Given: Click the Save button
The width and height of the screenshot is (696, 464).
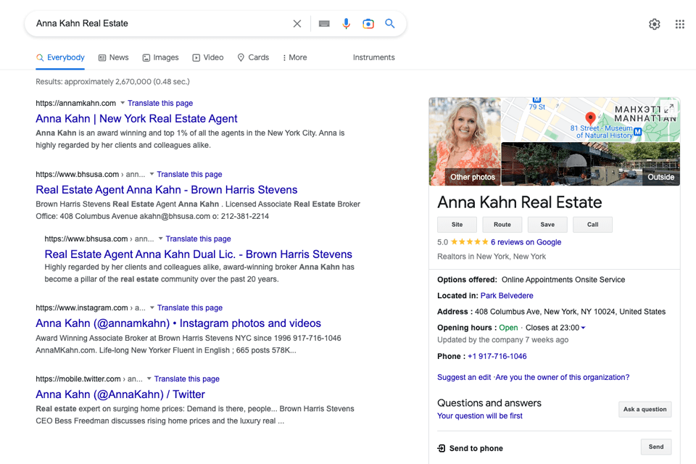Looking at the screenshot, I should [548, 225].
